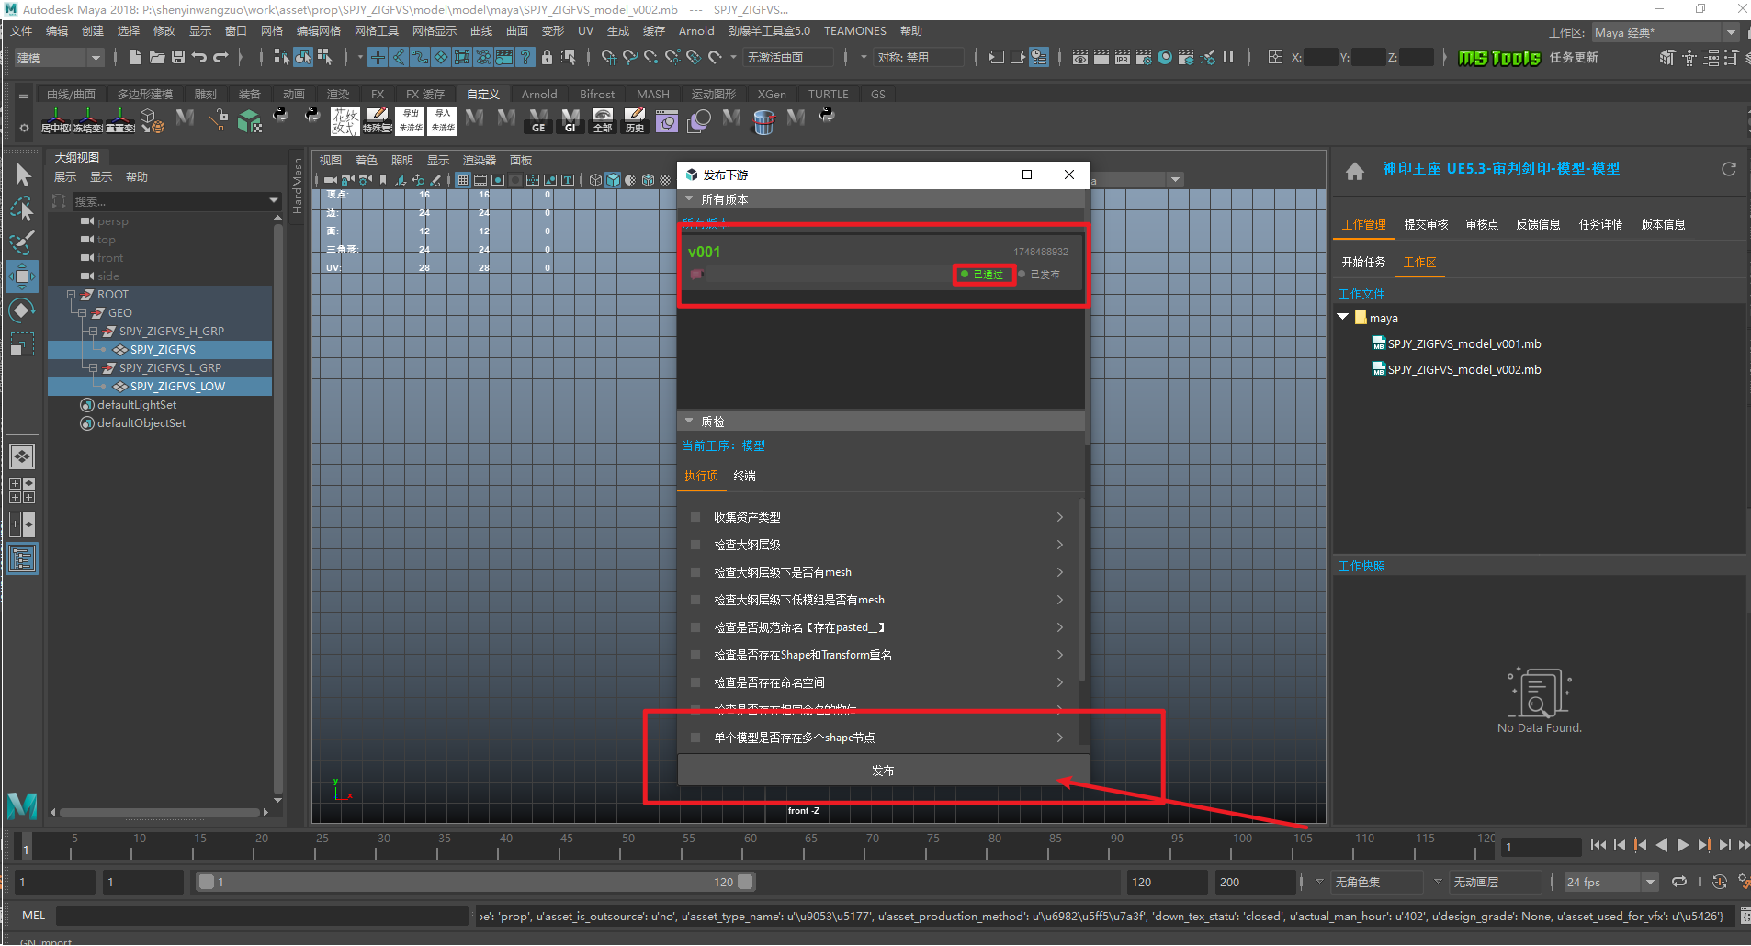Click the 发布 publish button

point(882,771)
